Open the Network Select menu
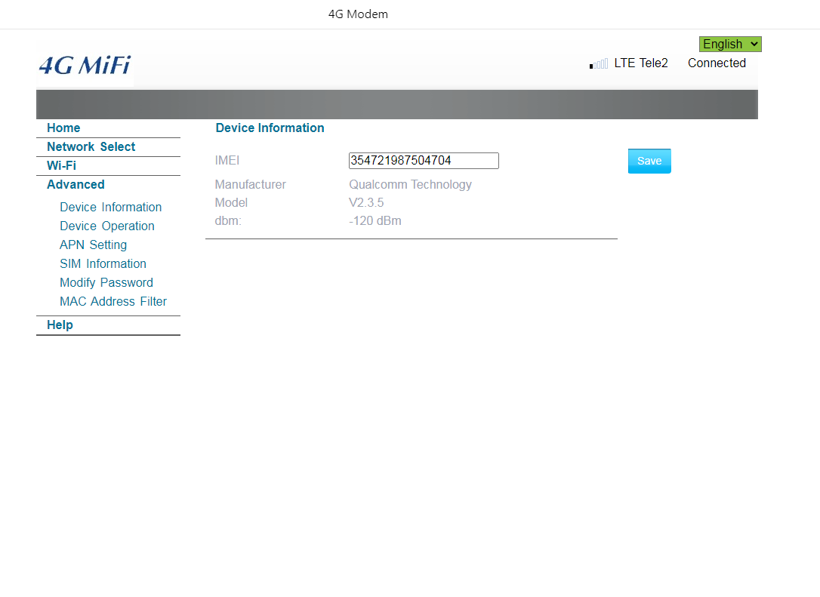The height and width of the screenshot is (597, 820). click(91, 147)
